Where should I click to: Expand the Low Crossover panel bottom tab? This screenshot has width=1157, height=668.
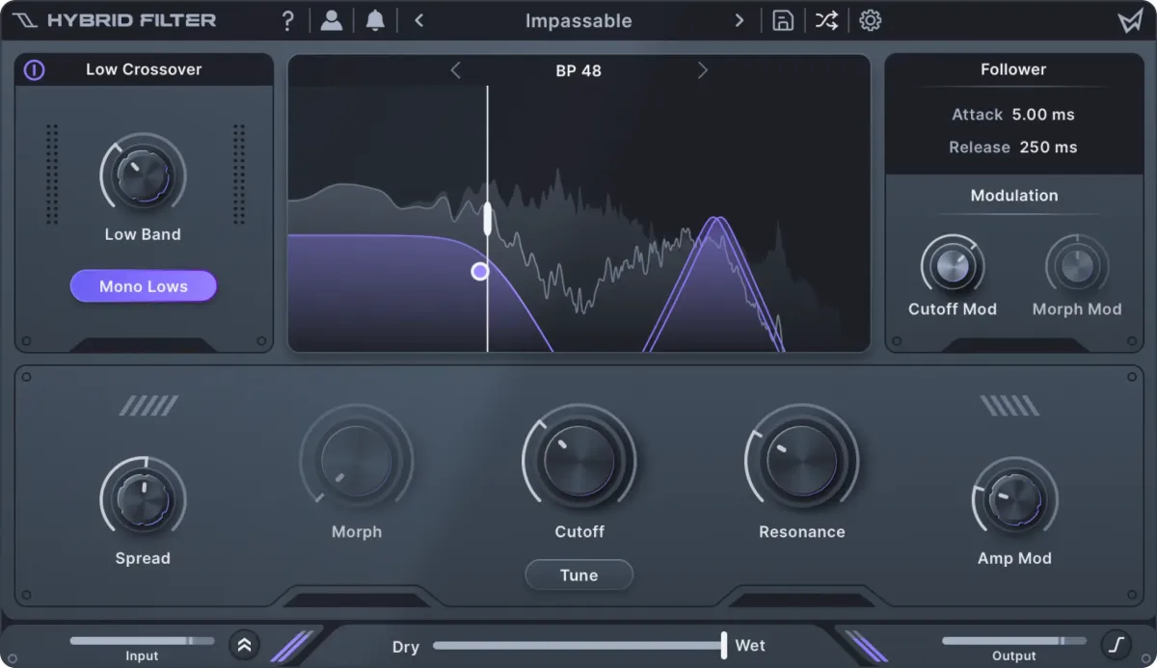coord(144,345)
